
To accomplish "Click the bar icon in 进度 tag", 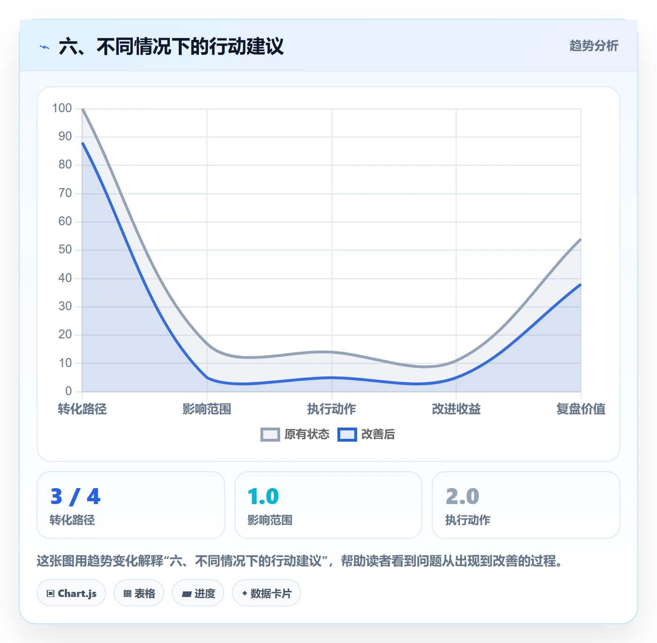I will click(186, 594).
